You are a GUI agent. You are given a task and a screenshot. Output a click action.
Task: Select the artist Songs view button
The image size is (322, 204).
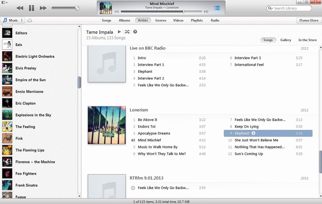[268, 40]
